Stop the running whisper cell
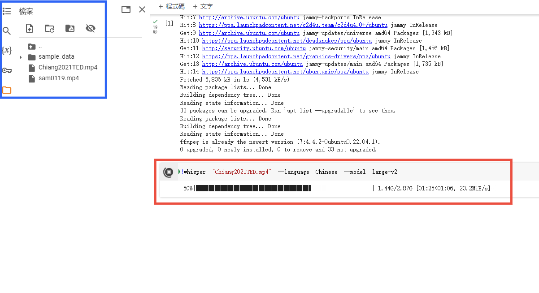The width and height of the screenshot is (539, 293). pyautogui.click(x=169, y=172)
